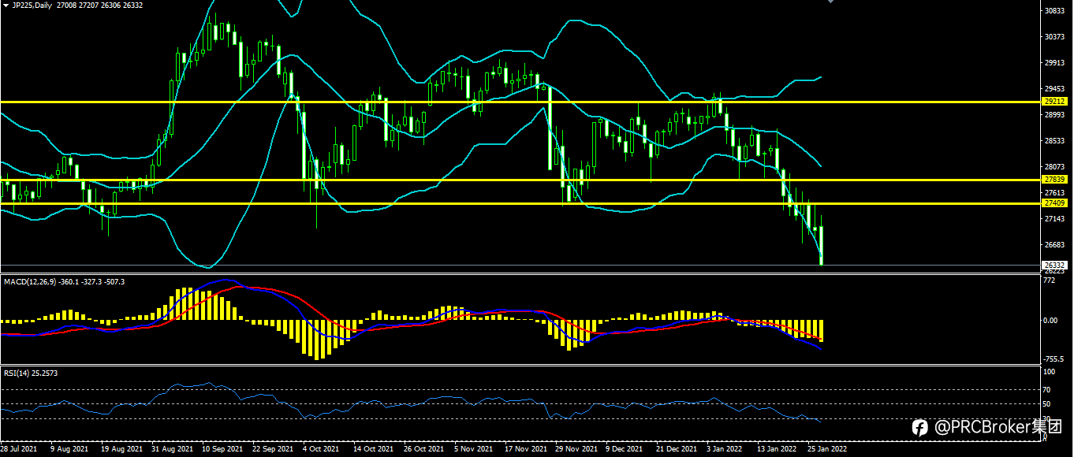Screen dimensions: 1074x457
Task: Click the 100 level on RSI scale
Action: [1050, 370]
